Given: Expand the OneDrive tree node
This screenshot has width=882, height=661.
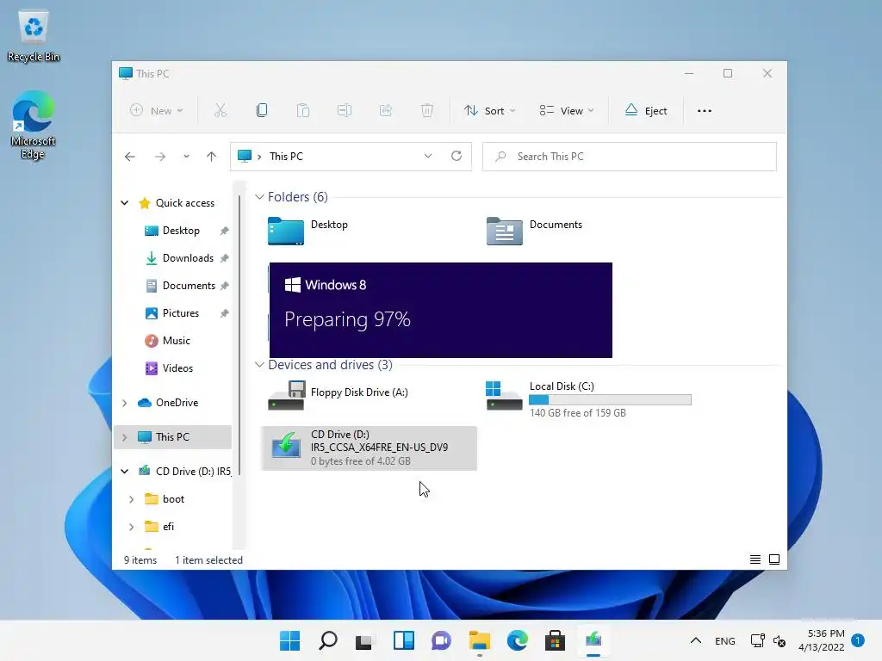Looking at the screenshot, I should pyautogui.click(x=125, y=403).
